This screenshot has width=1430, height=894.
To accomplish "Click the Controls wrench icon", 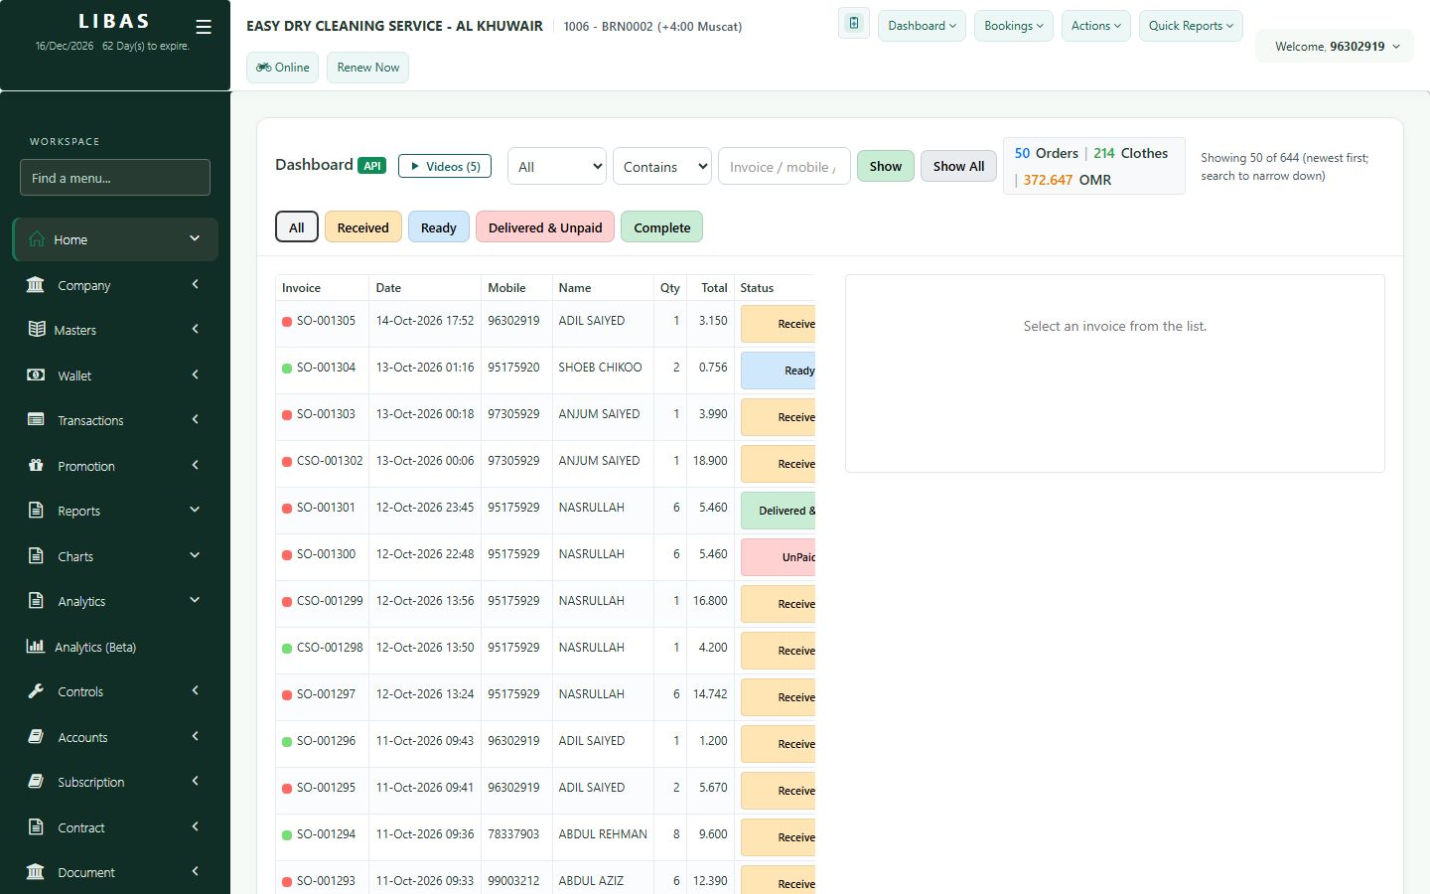I will click(x=36, y=691).
